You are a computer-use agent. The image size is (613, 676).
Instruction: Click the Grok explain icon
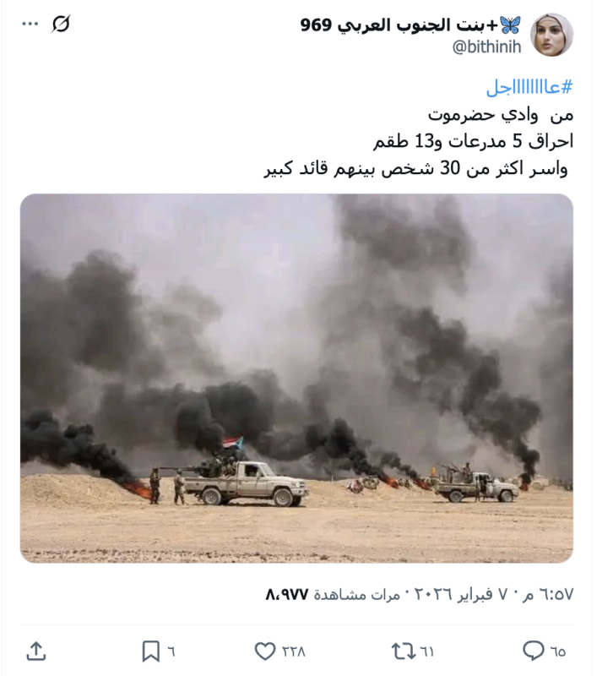(x=61, y=24)
